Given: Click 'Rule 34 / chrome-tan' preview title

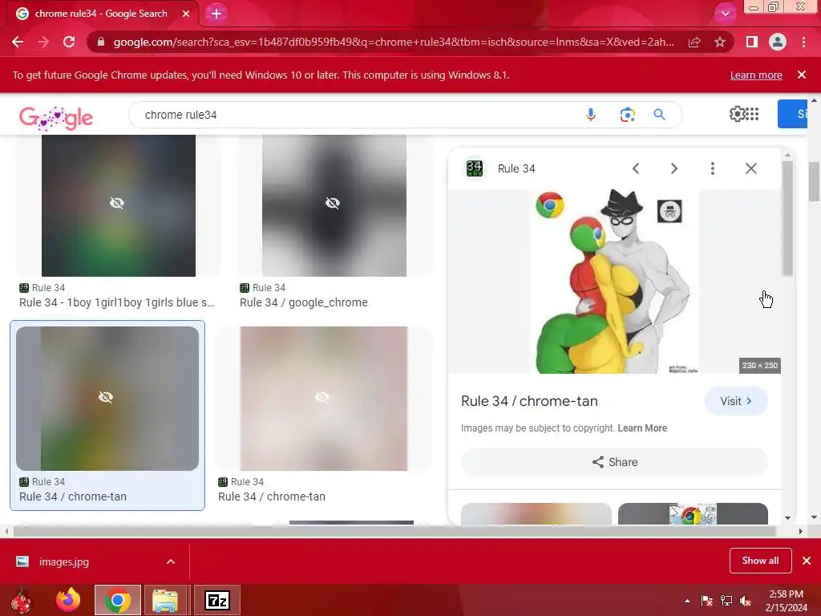Looking at the screenshot, I should tap(529, 401).
